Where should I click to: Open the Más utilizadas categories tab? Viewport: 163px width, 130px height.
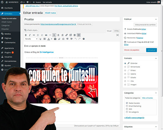(148, 98)
